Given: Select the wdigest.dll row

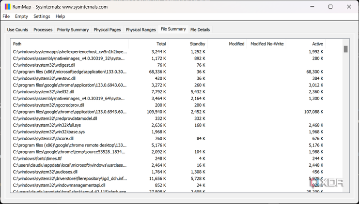Looking at the screenshot, I should point(176,65).
